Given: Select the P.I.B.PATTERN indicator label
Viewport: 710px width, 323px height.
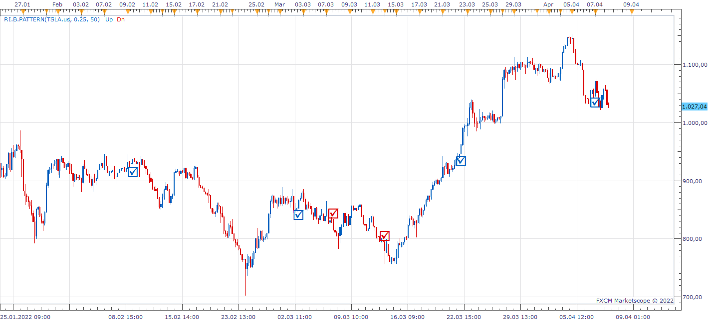Looking at the screenshot, I should [51, 20].
